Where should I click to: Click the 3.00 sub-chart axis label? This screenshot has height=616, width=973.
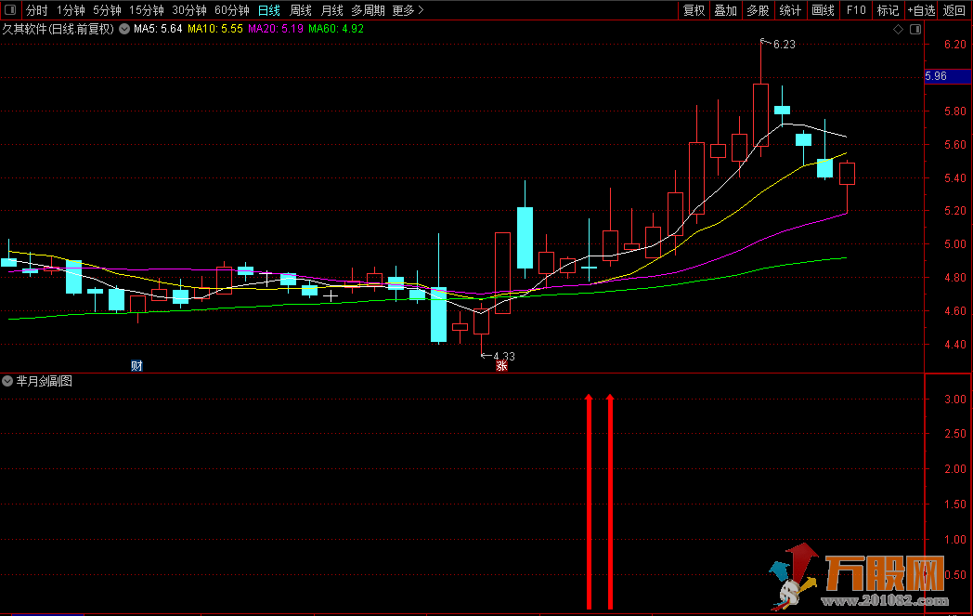tap(955, 400)
